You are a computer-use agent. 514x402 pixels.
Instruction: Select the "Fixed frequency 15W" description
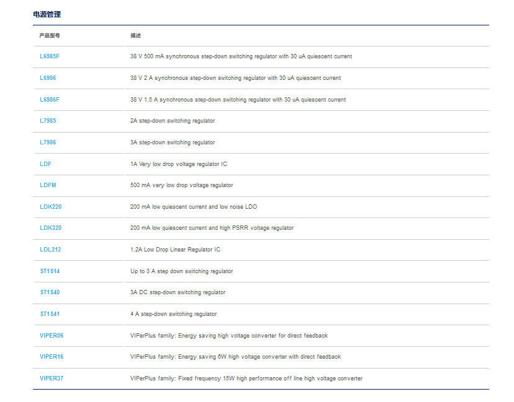(246, 378)
